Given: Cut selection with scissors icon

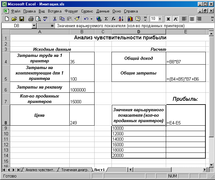Looking at the screenshot, I should [x=55, y=19].
